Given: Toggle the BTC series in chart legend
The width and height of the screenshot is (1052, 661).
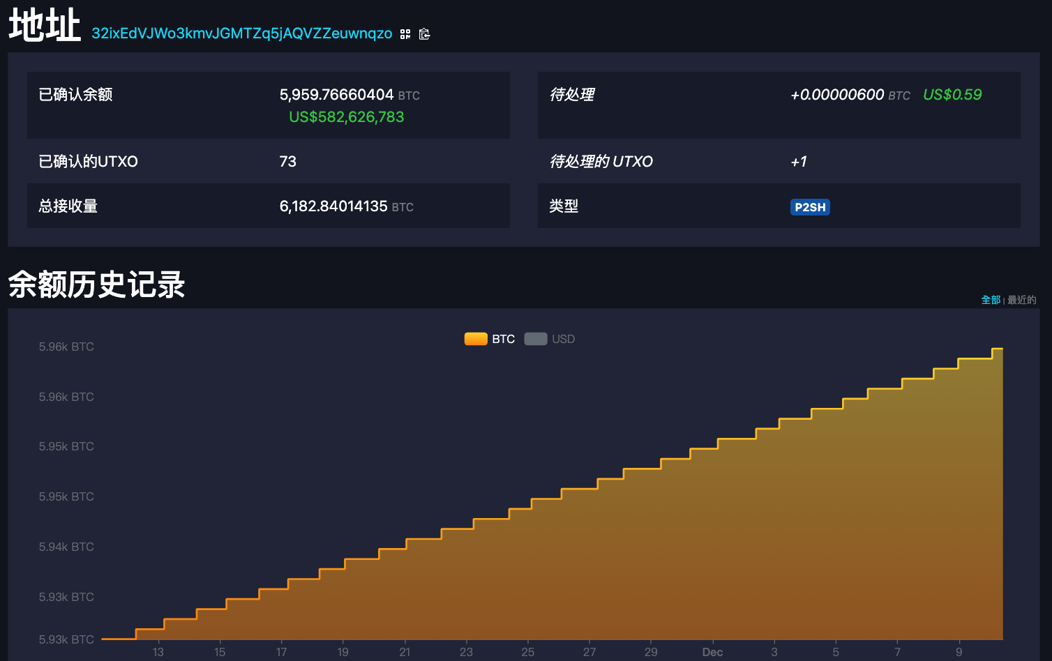Looking at the screenshot, I should tap(490, 339).
